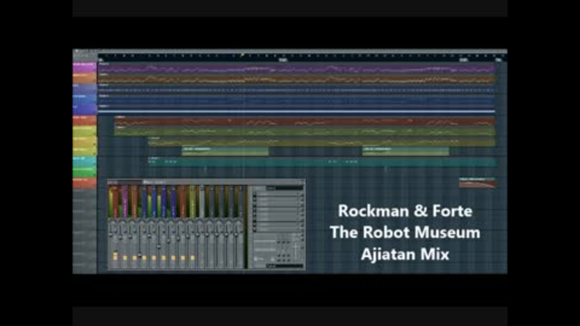Click the orange channel's pan knob
The width and height of the screenshot is (580, 326).
pyautogui.click(x=133, y=222)
